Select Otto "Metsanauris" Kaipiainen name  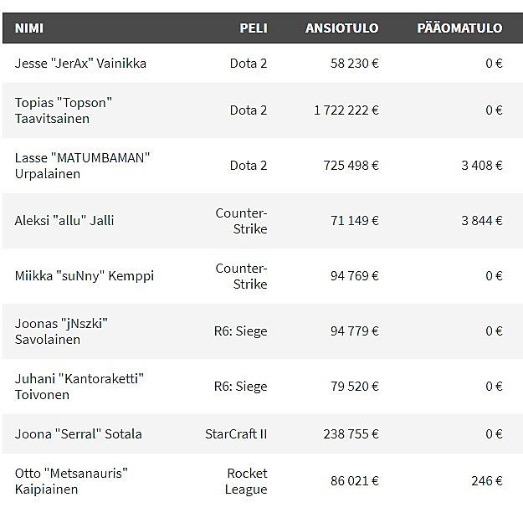point(71,481)
